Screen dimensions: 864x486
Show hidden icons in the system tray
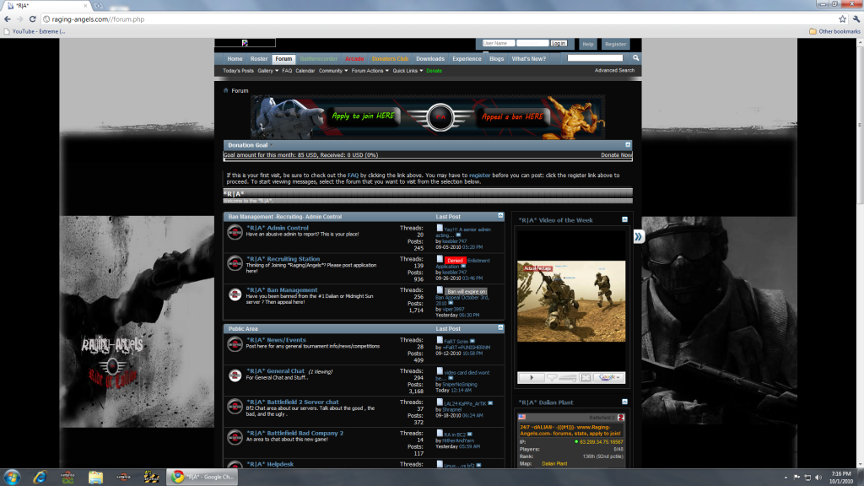[x=786, y=478]
